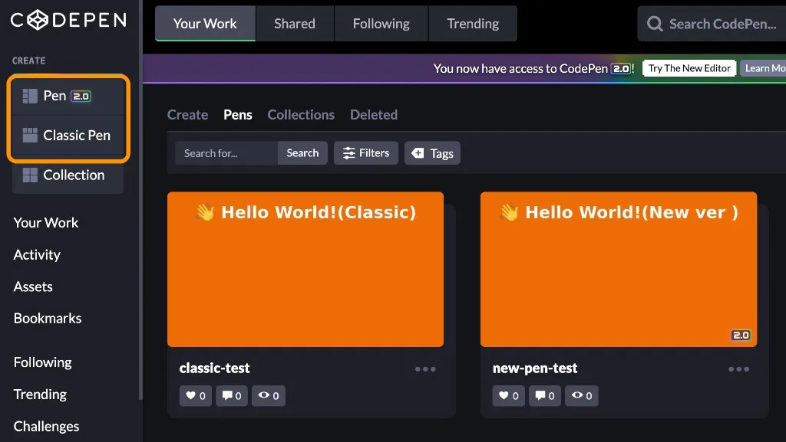Click the sidebar vertical scrollbar
786x442 pixels.
[x=140, y=200]
